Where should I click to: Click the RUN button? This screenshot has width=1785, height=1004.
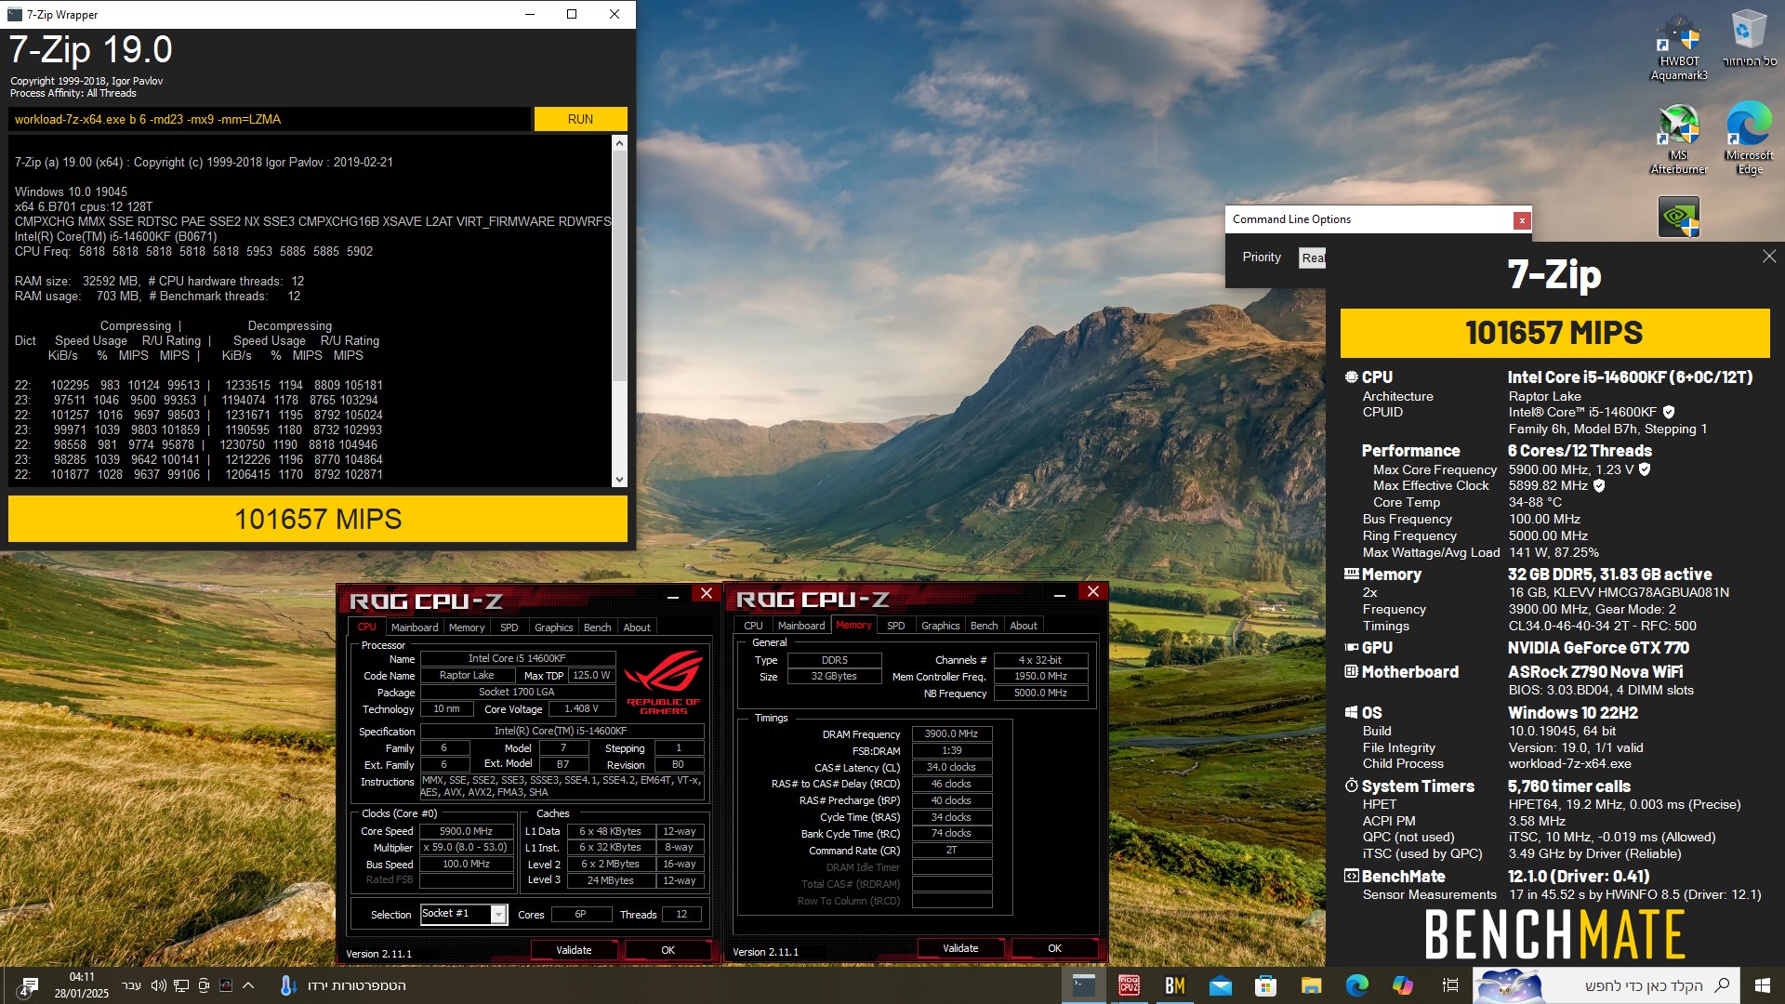580,119
